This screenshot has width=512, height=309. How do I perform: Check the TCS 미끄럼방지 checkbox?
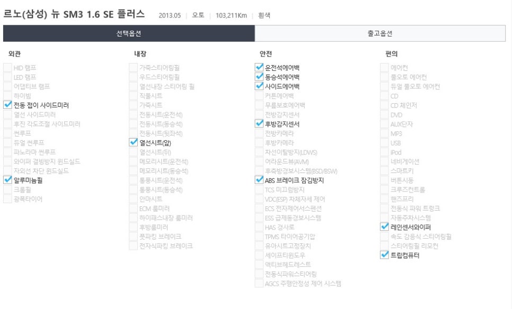[259, 189]
